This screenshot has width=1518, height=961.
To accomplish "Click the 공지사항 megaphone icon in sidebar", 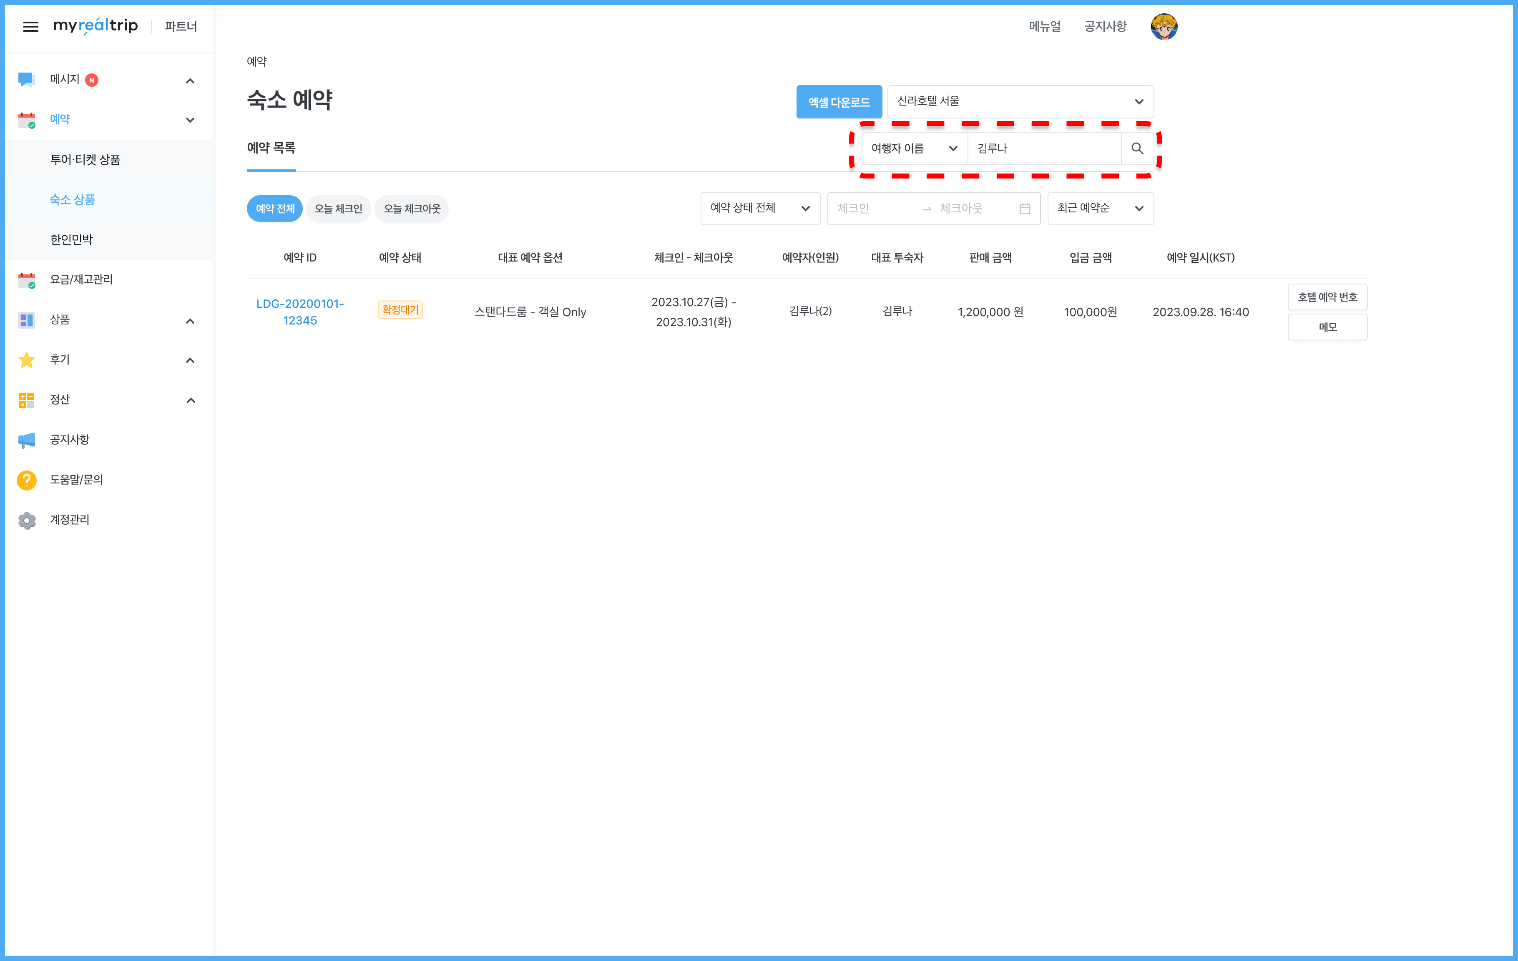I will (26, 440).
